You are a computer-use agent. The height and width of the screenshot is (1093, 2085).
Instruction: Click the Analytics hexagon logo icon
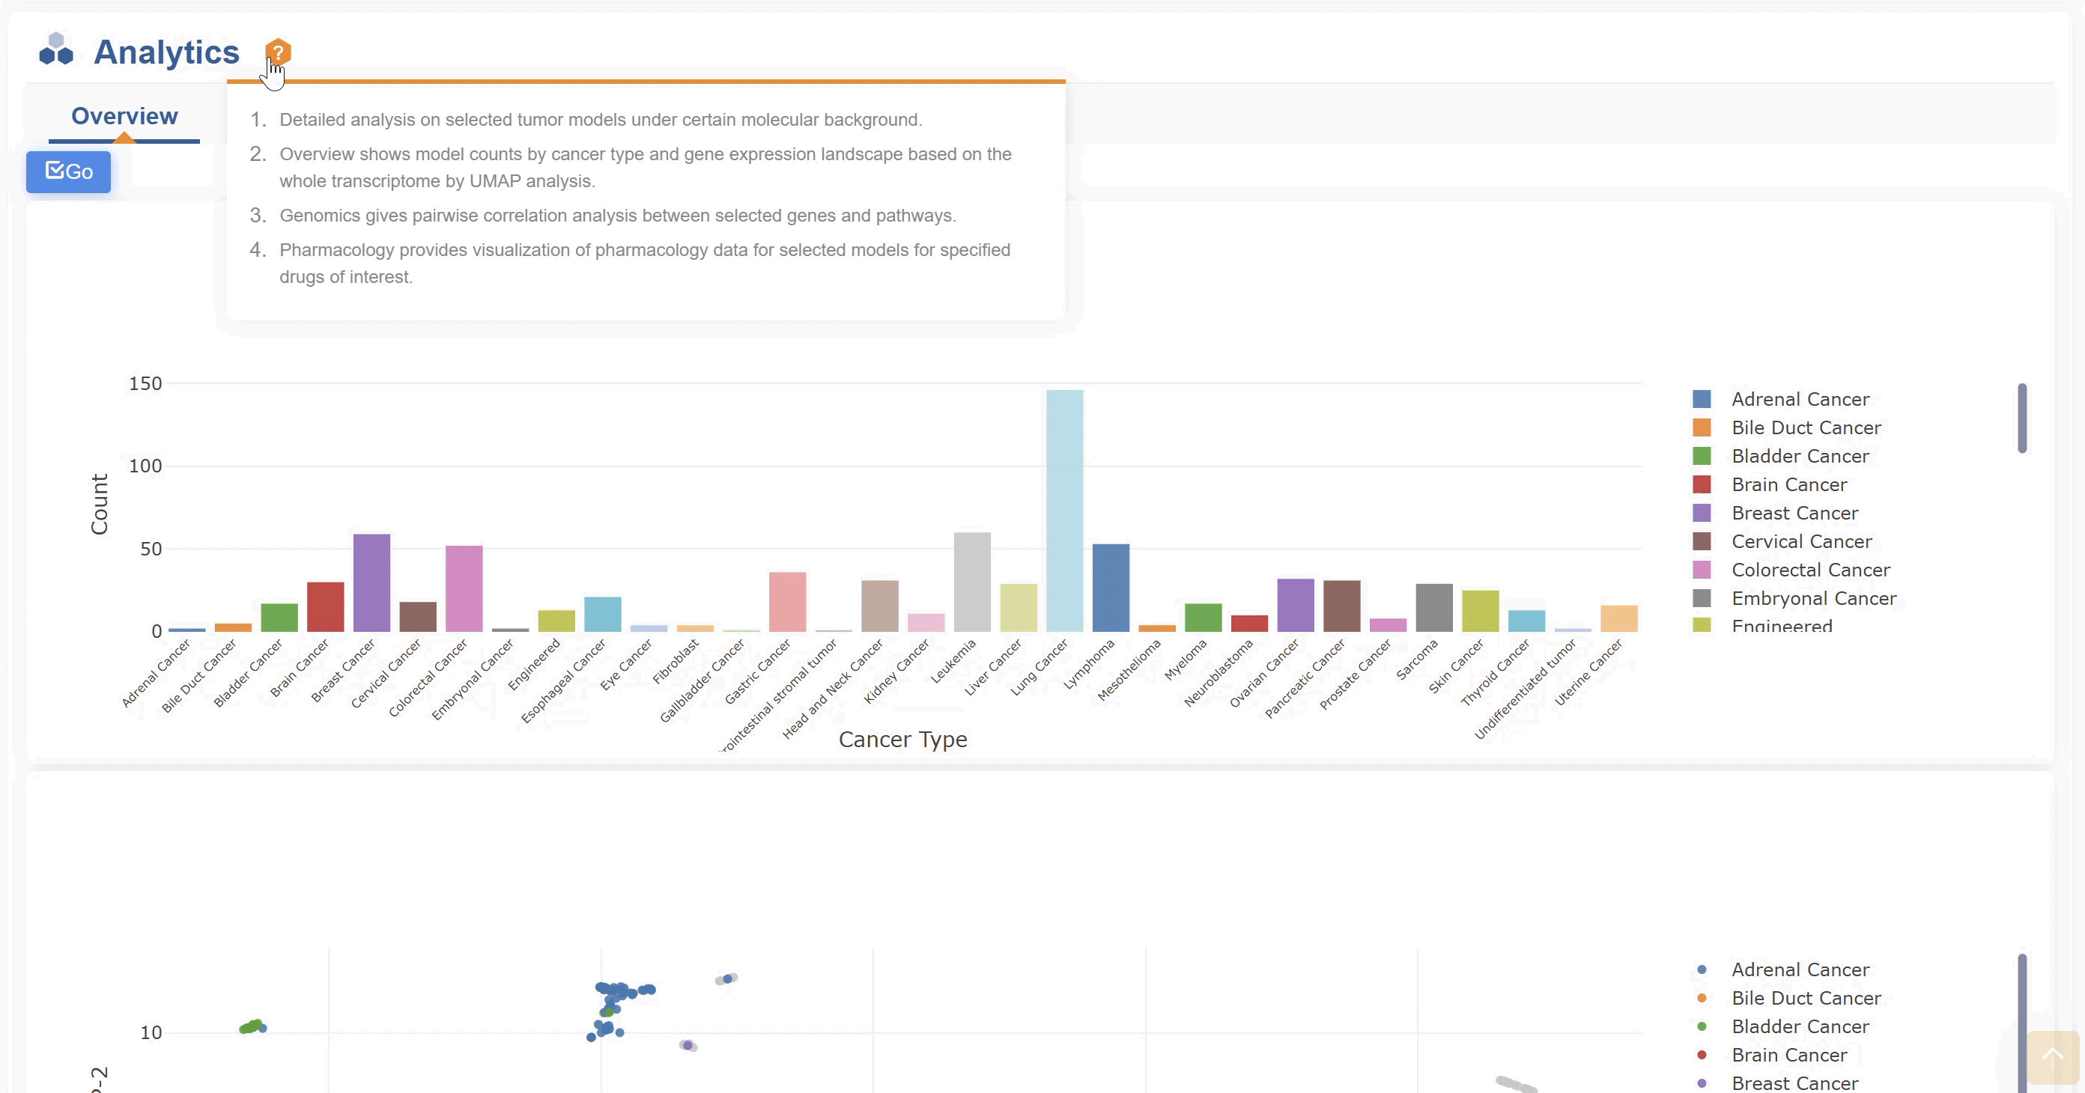click(x=56, y=49)
